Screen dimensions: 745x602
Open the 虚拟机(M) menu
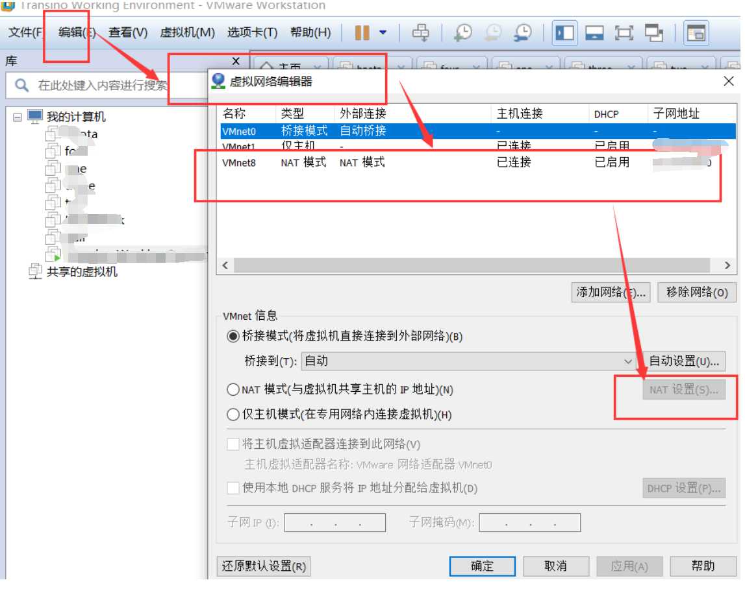pos(187,32)
